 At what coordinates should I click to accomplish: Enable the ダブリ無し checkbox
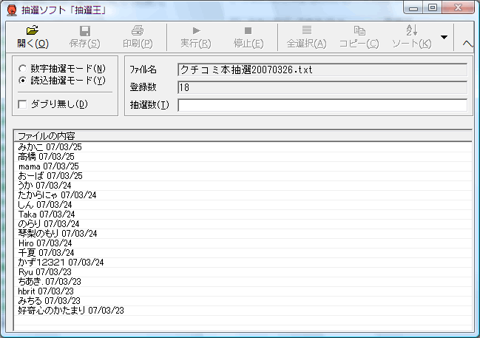pyautogui.click(x=23, y=104)
